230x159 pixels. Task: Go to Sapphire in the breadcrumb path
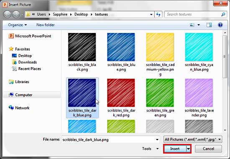pos(60,14)
